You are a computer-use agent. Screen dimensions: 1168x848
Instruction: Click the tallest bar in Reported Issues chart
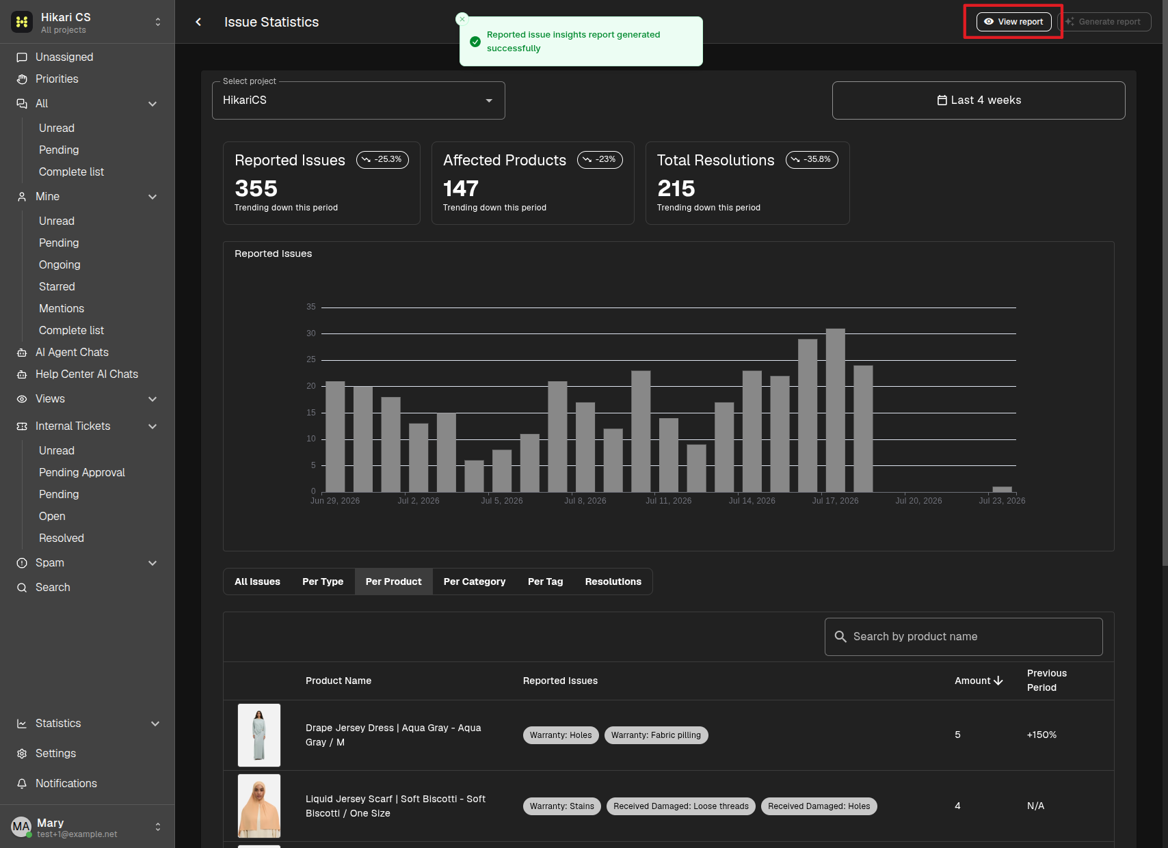(x=836, y=410)
